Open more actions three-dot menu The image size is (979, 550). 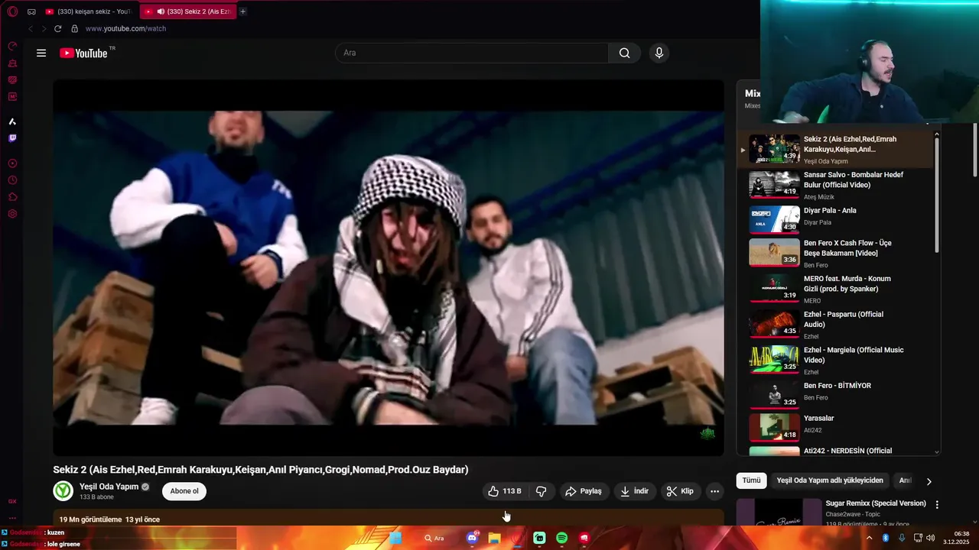point(714,491)
